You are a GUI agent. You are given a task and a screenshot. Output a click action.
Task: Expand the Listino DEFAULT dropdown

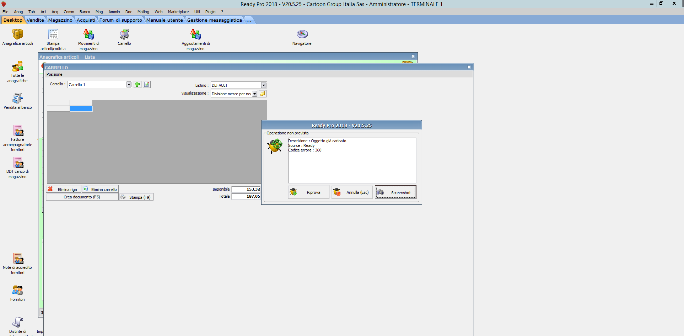tap(264, 85)
